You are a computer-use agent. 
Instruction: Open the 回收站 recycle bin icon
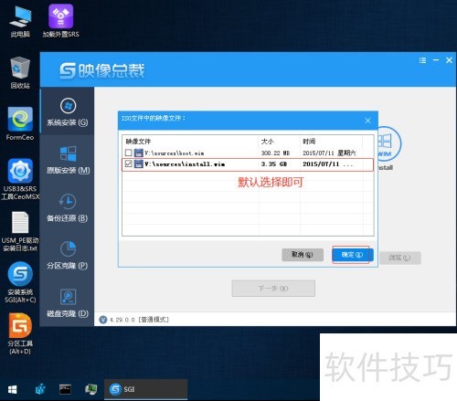coord(20,73)
